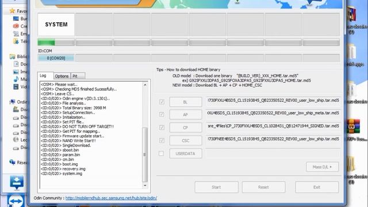
Task: Click log line 'system.img'
Action: (62, 174)
